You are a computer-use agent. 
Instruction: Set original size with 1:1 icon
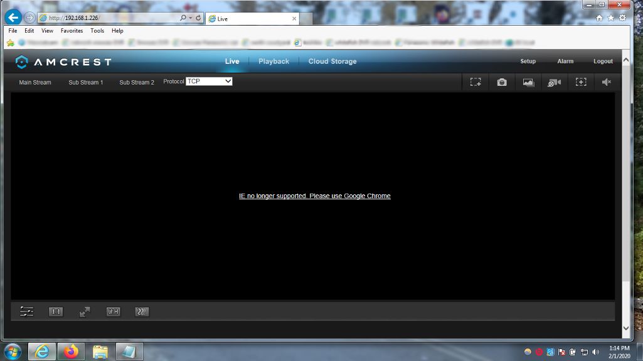tap(56, 312)
